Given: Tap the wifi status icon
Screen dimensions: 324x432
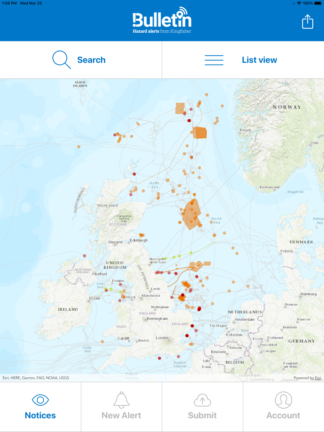Looking at the screenshot, I should point(299,3).
